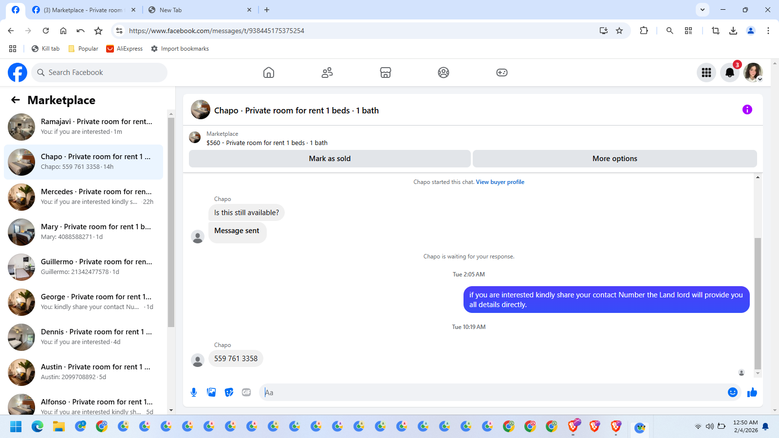Click Chapo listing header title
This screenshot has width=779, height=438.
pyautogui.click(x=297, y=110)
